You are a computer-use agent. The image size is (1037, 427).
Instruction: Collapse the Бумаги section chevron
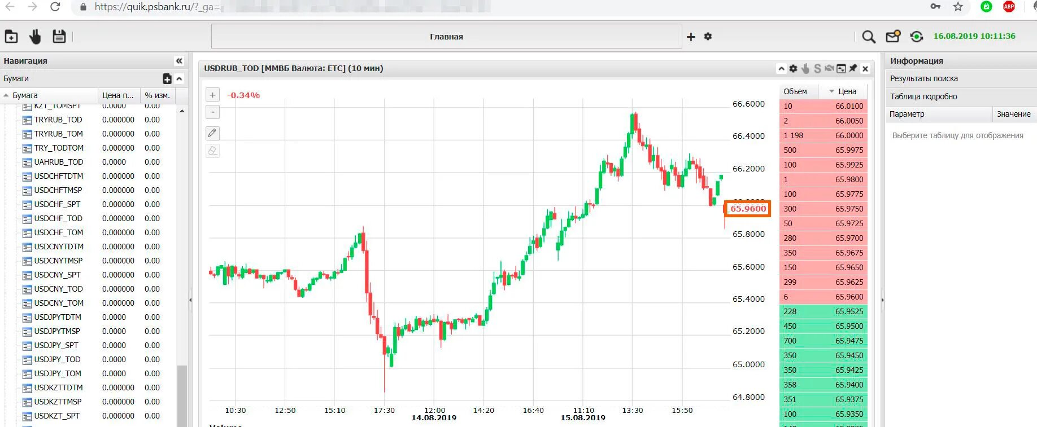179,78
